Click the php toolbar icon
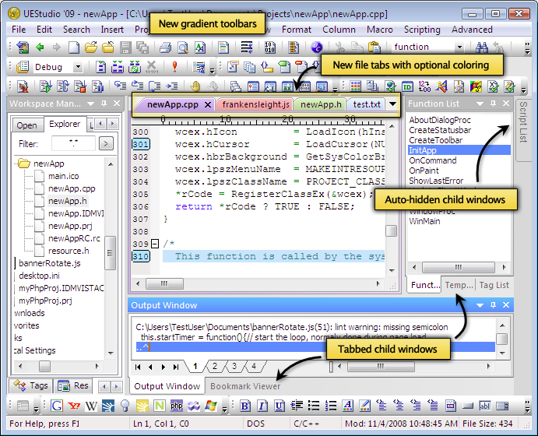The image size is (538, 436). 177,406
